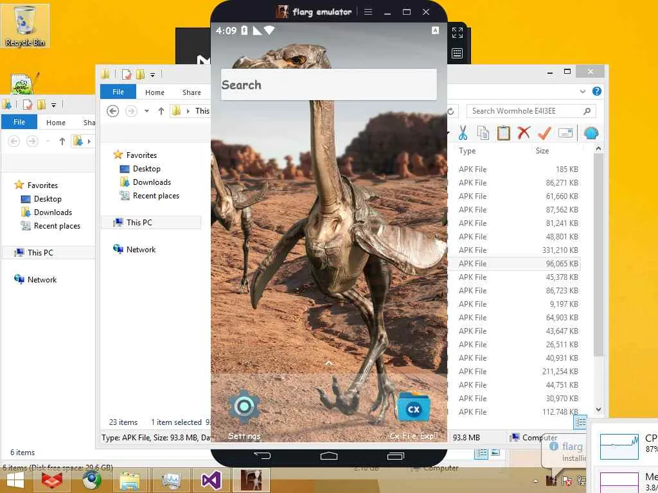Click file list scrollbar up arrow
Screen dimensions: 658x493
coord(598,148)
